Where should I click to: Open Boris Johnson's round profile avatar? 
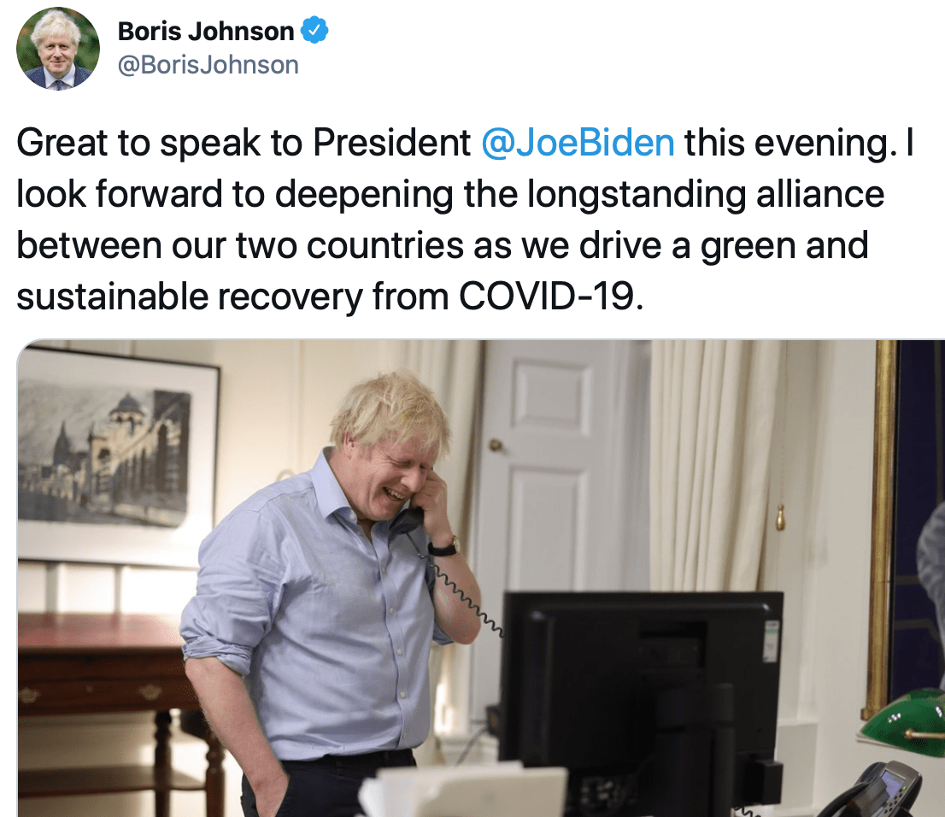[x=58, y=49]
